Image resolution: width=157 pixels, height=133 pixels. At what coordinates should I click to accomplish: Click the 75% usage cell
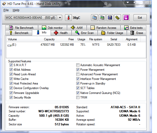click(83, 45)
